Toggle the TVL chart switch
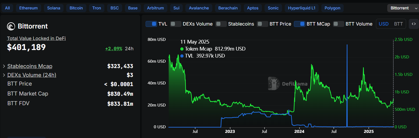The image size is (419, 138). coord(151,24)
